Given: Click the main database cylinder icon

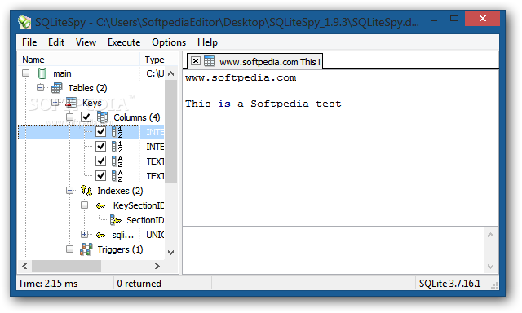Looking at the screenshot, I should [x=42, y=73].
